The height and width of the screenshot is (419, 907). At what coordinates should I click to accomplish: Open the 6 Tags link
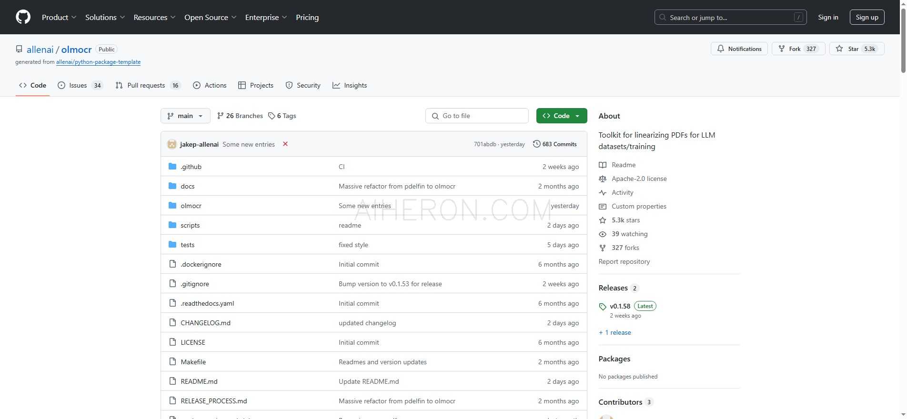[x=282, y=116]
